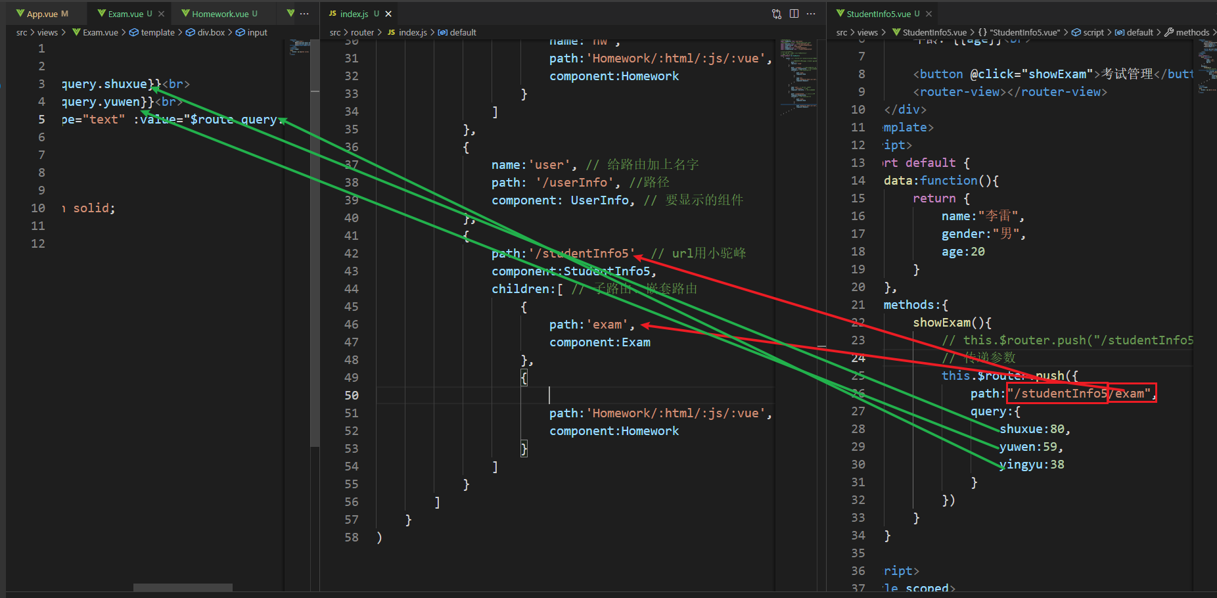Click 'component: UserInfo,' on line 39

tap(563, 200)
